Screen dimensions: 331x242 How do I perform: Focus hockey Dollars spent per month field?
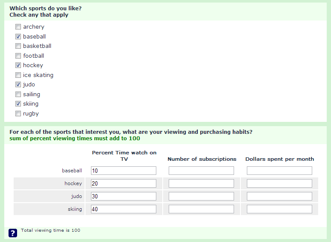[x=279, y=183]
